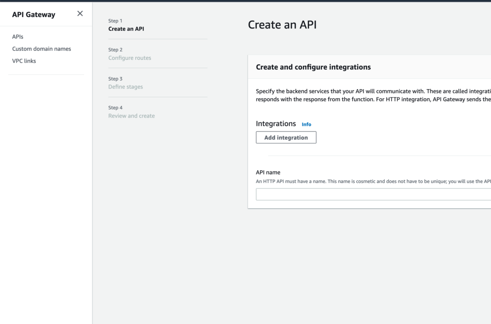Select the Create an API step
Viewport: 491px width, 324px height.
point(126,29)
